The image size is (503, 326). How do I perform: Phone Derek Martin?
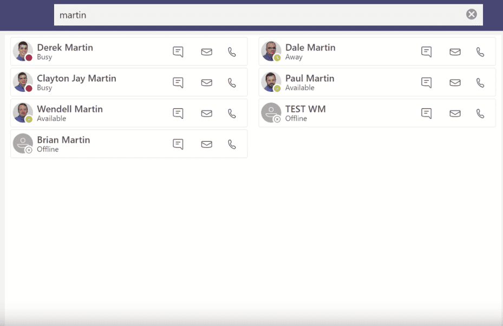point(232,51)
